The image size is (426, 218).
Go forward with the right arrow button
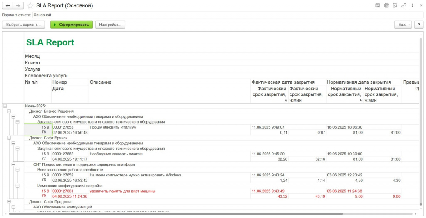pos(18,5)
